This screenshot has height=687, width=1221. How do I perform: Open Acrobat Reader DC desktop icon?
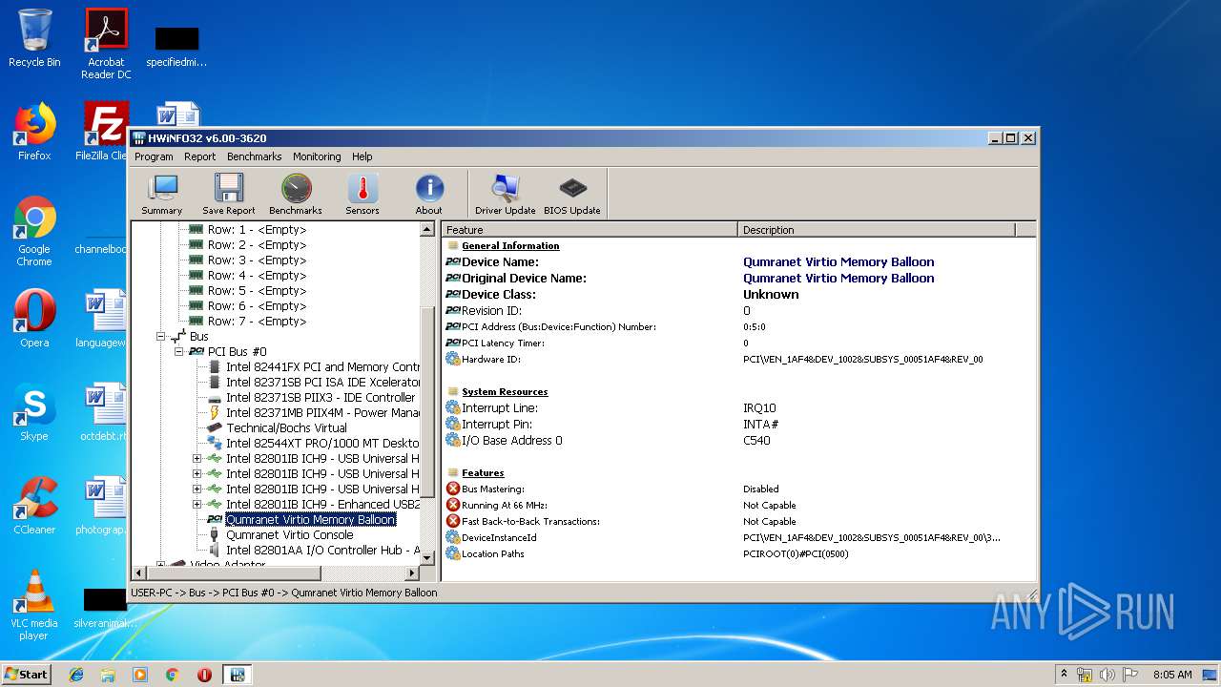(x=106, y=44)
